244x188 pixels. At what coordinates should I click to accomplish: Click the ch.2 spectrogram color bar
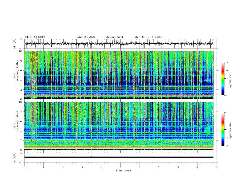pos(223,129)
